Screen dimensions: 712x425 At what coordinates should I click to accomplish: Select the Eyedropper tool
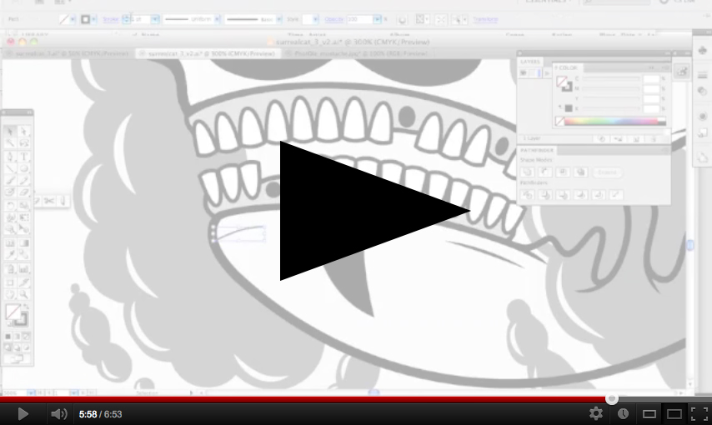click(x=10, y=255)
